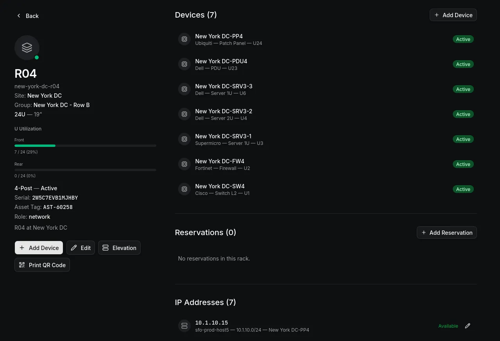The image size is (500, 341).
Task: Click the pencil edit icon for IP 10.1.10.15
Action: [468, 326]
